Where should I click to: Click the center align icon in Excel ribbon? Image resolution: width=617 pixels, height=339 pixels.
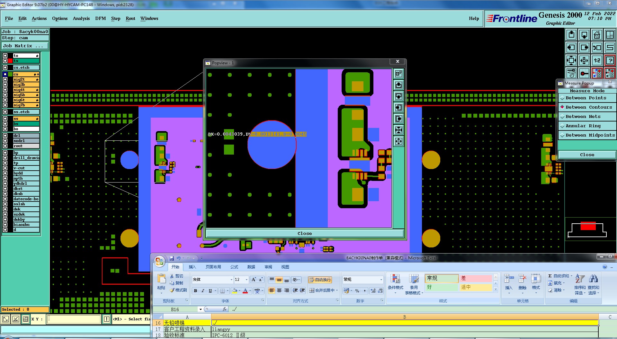point(279,290)
